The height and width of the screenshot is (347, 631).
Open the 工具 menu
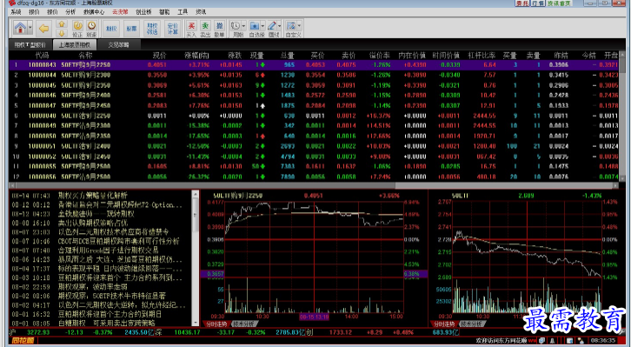click(183, 12)
